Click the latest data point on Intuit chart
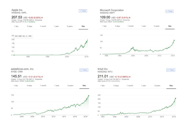Image resolution: width=191 pixels, height=128 pixels. click(176, 98)
